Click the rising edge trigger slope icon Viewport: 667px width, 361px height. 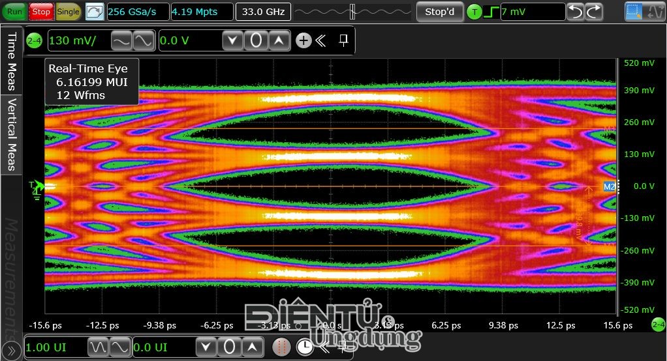click(x=491, y=12)
